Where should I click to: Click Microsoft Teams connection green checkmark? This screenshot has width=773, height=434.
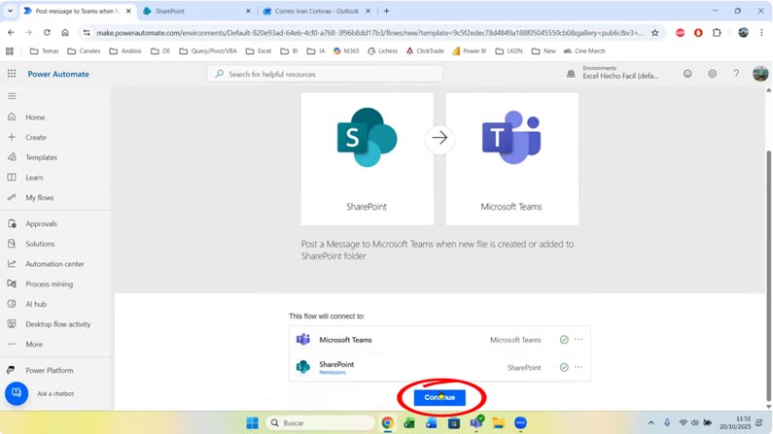coord(564,340)
